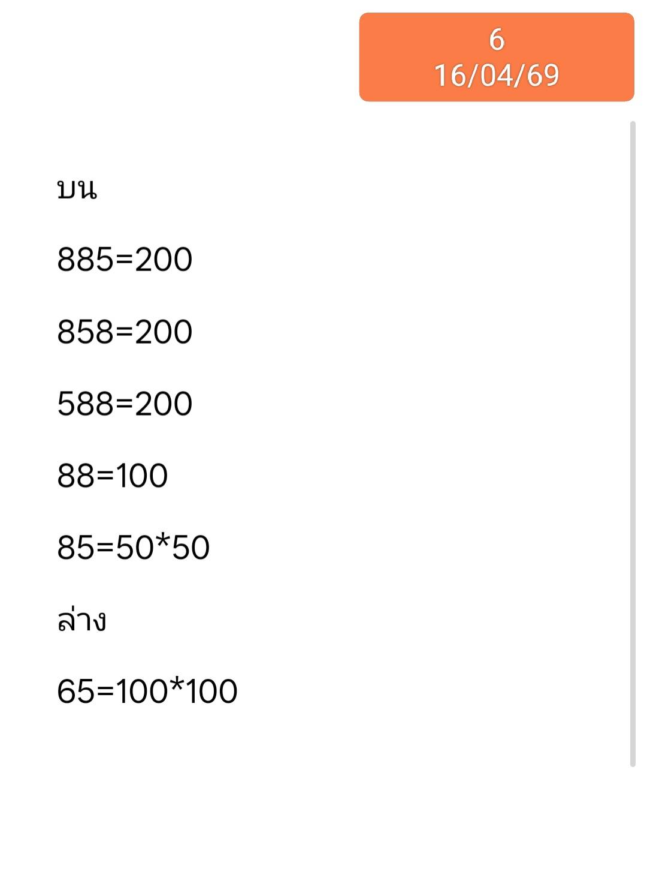This screenshot has width=647, height=896.
Task: Select the "บน" heading text
Action: click(x=77, y=190)
